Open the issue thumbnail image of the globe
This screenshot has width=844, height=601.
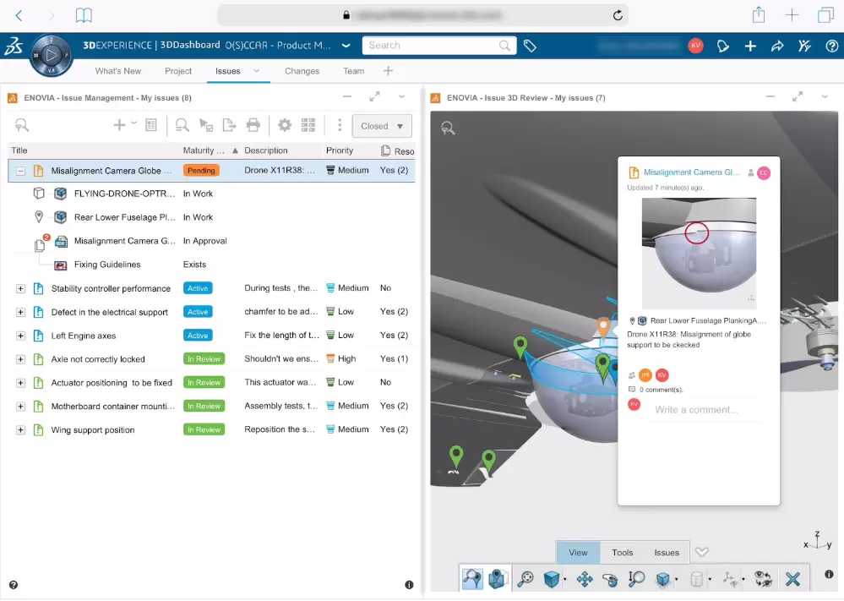(x=699, y=253)
